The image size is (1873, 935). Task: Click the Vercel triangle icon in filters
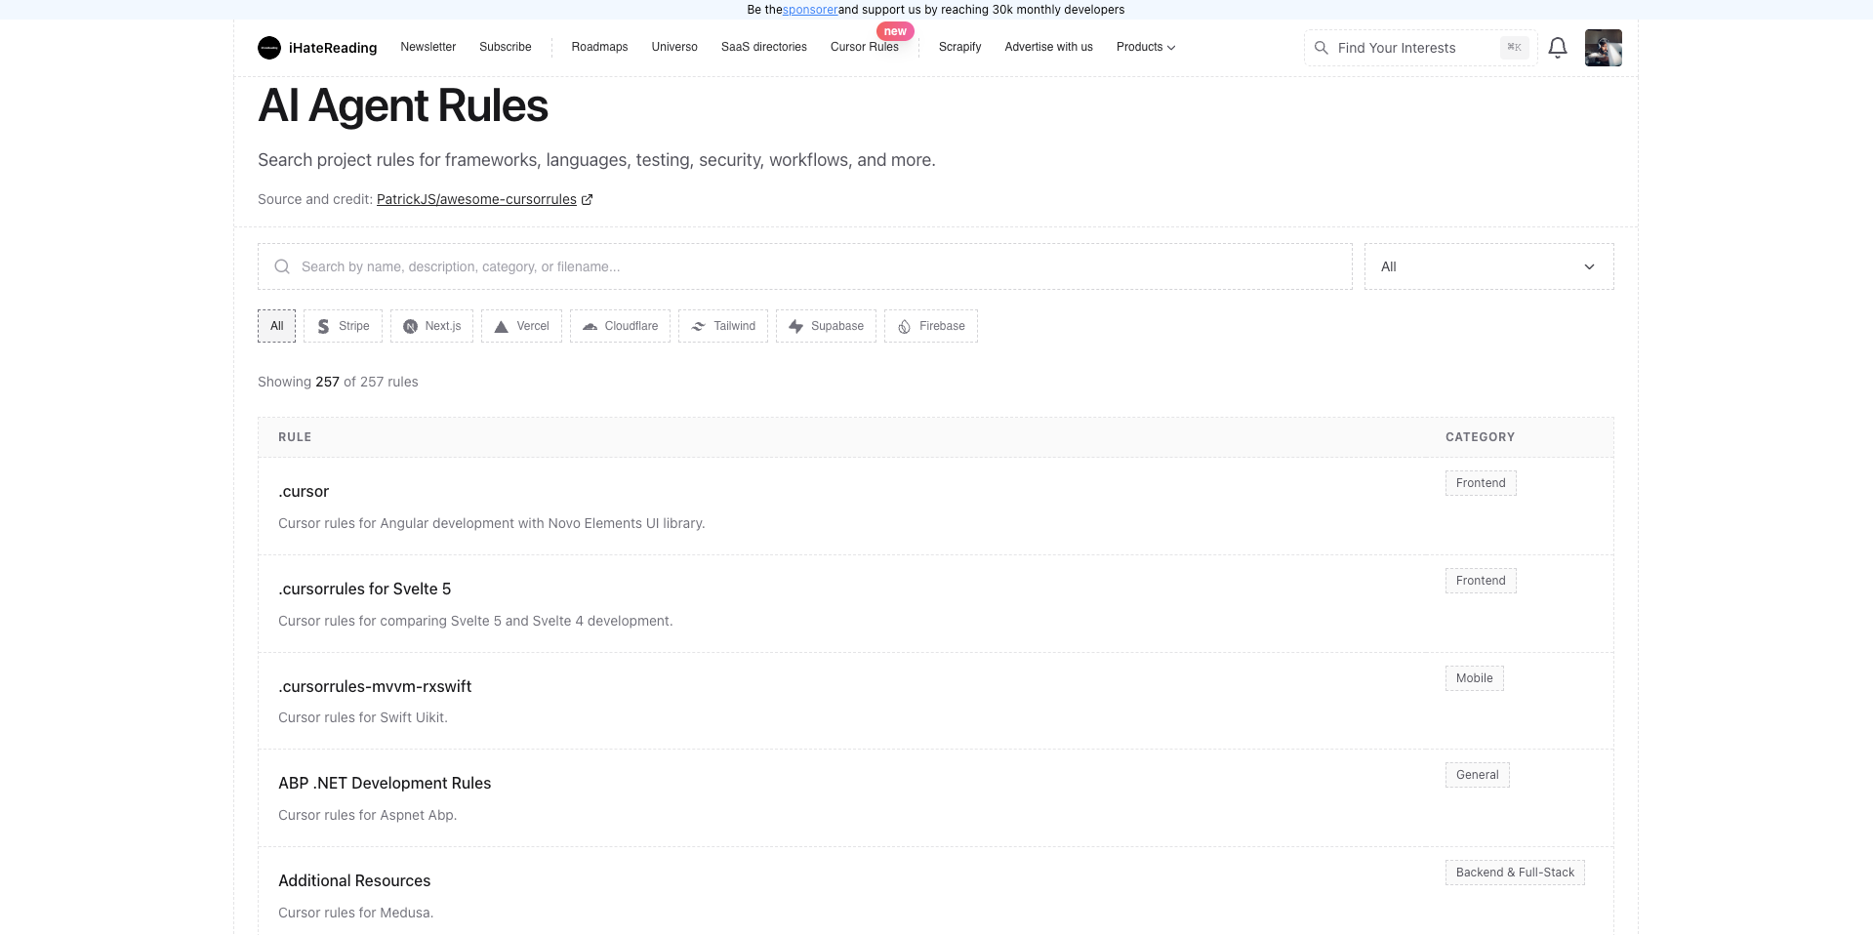[x=501, y=326]
